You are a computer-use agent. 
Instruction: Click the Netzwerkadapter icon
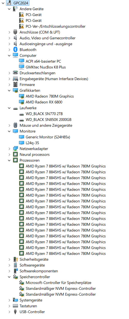(15, 149)
